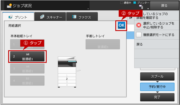Show the 予約/実行中 job list
This screenshot has width=180, height=105.
157,87
